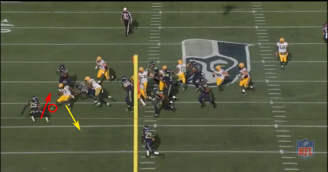This screenshot has width=328, height=172.
Task: Click the red circle annotation
Action: click(x=52, y=108)
